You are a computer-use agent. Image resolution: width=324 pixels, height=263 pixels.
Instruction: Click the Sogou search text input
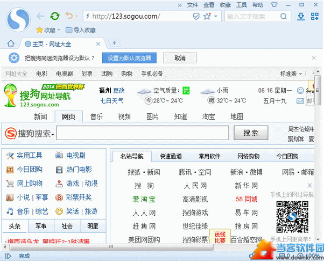click(143, 133)
